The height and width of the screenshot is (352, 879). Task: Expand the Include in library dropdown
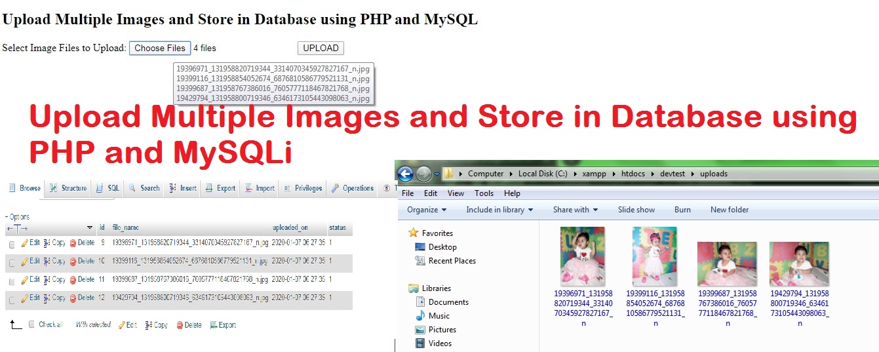click(x=499, y=210)
